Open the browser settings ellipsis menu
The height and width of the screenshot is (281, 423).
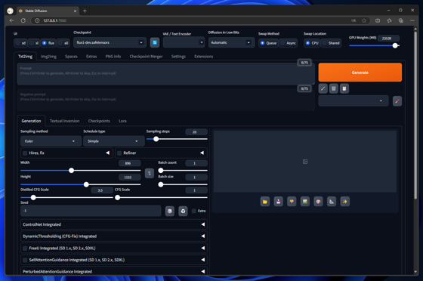click(x=412, y=20)
